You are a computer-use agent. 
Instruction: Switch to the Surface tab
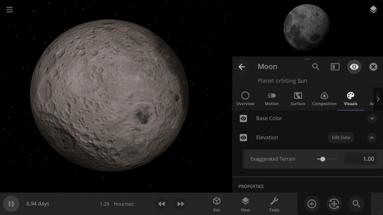click(x=298, y=99)
